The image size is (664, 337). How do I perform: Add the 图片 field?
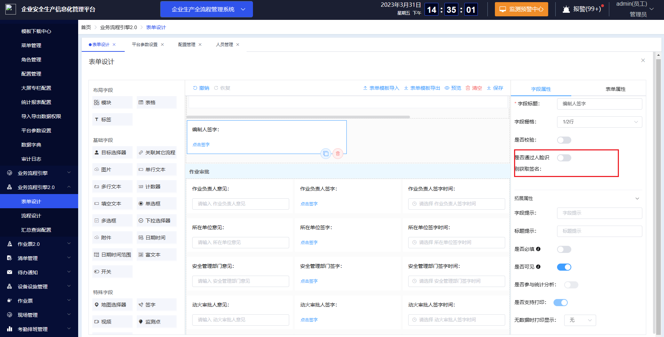tap(112, 170)
